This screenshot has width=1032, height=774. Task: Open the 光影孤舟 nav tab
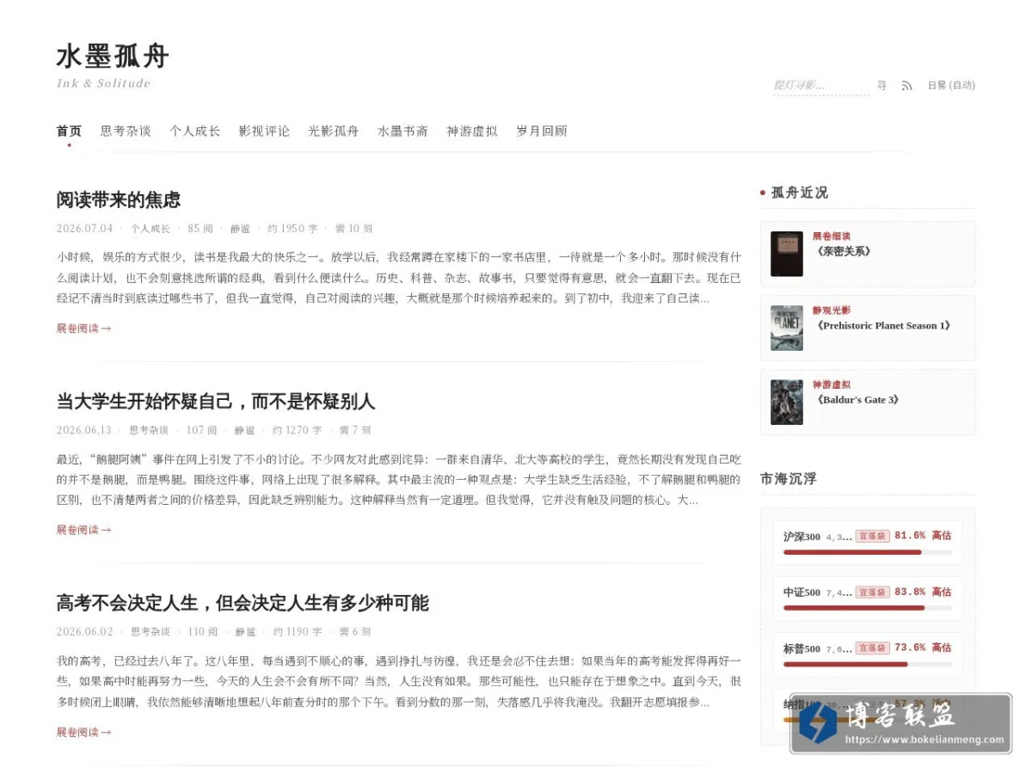(333, 131)
